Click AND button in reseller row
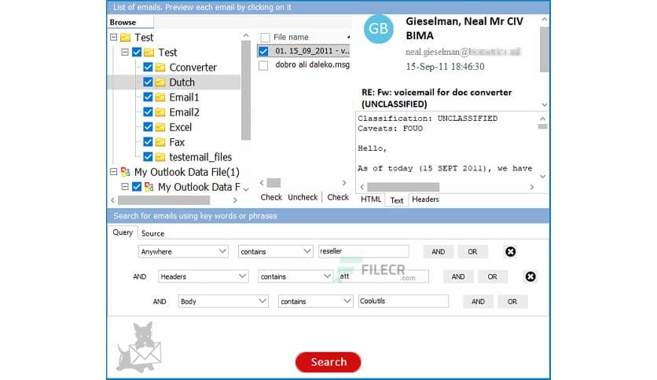The width and height of the screenshot is (657, 380). 439,251
